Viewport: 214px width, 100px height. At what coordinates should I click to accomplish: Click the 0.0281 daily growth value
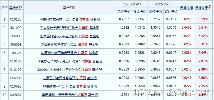(x=186, y=53)
